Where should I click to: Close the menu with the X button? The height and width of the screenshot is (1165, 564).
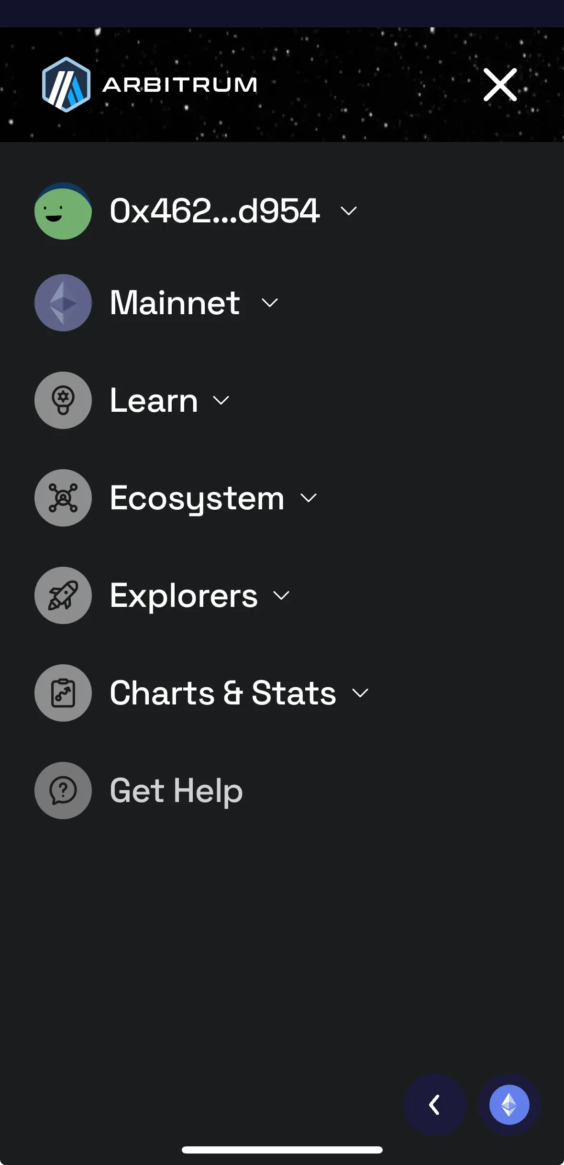click(x=500, y=85)
